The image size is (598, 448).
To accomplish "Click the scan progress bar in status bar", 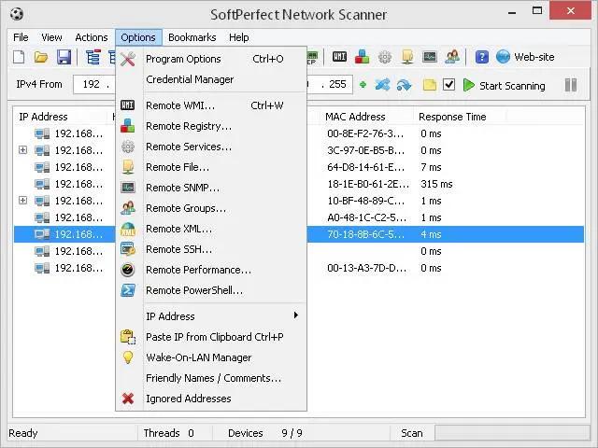I will coord(512,433).
